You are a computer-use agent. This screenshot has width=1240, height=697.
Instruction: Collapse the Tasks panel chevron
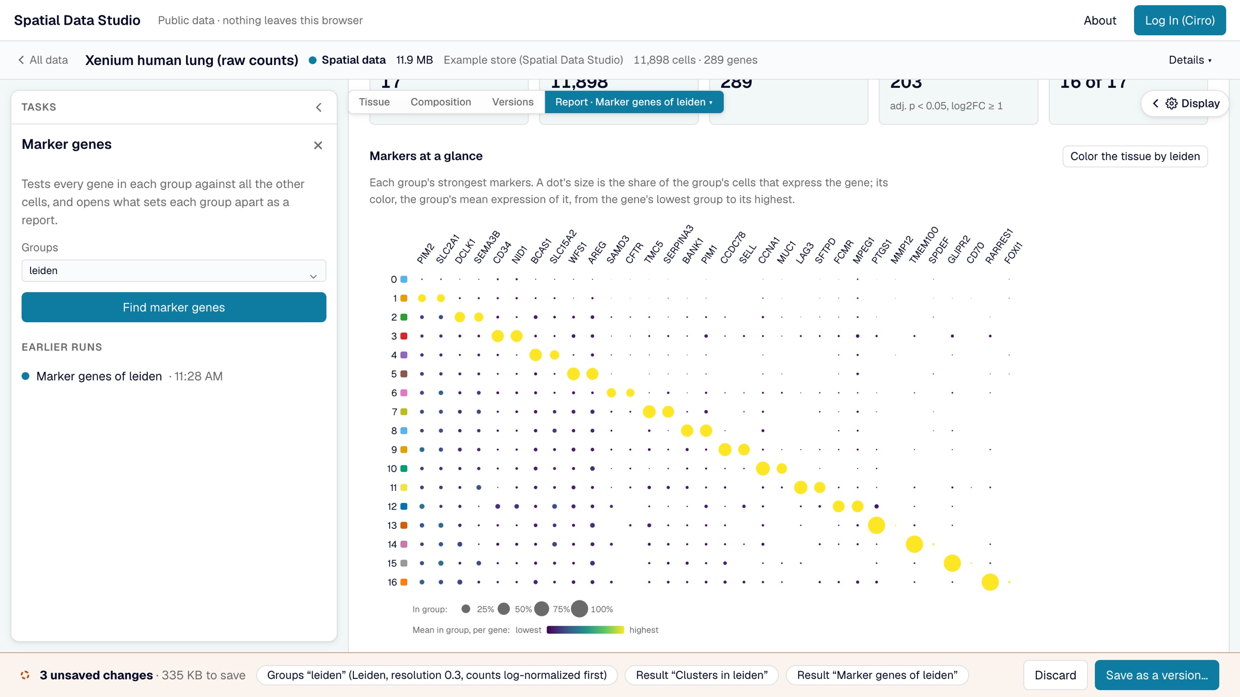(x=319, y=107)
